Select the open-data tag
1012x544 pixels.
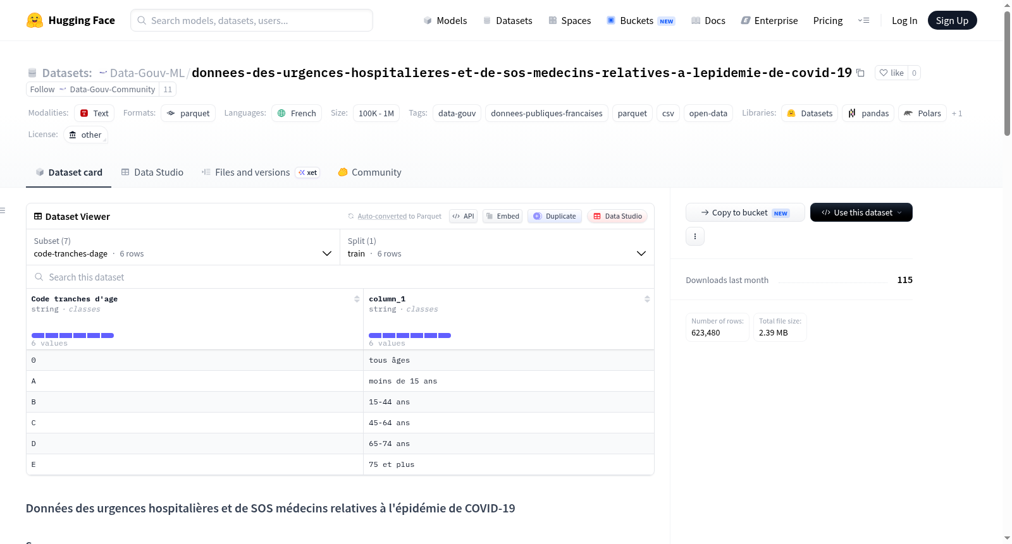click(x=708, y=113)
